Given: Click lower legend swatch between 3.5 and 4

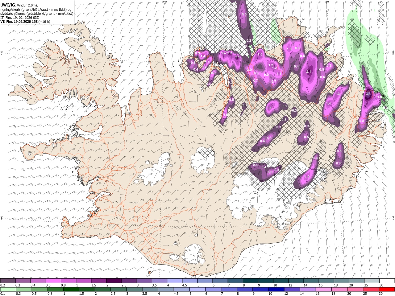Looking at the screenshot, I should click(150, 289).
